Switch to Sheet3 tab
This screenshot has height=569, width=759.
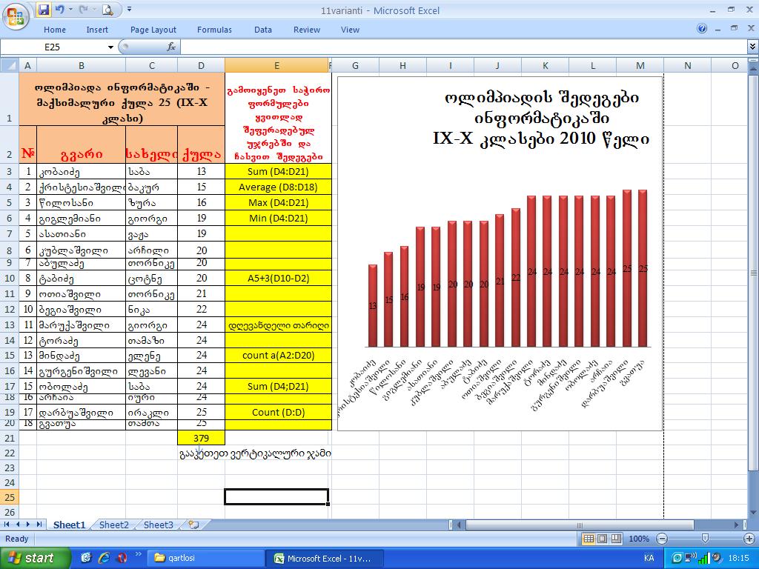pyautogui.click(x=159, y=525)
